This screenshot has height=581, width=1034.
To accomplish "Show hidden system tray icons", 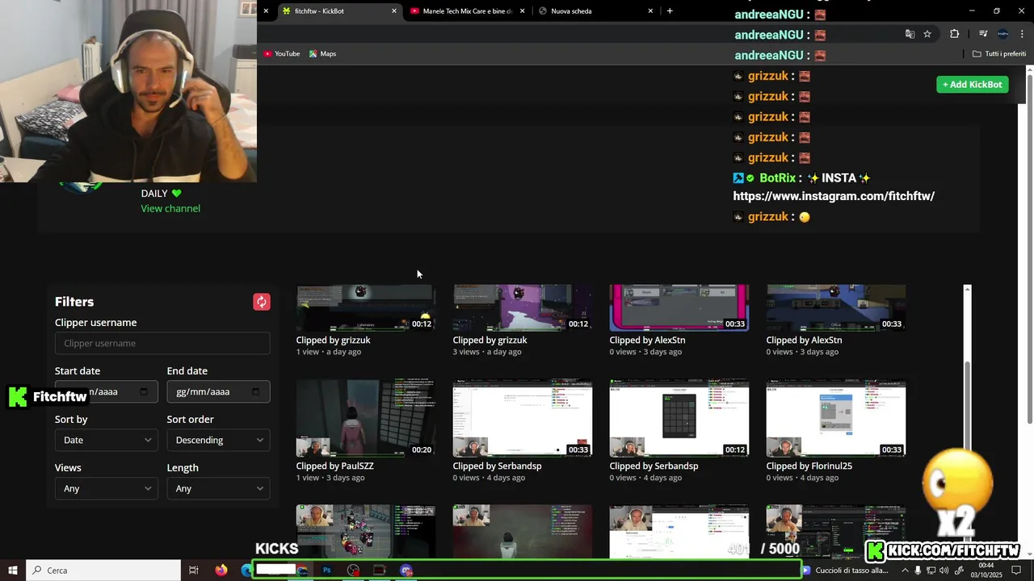I will click(905, 571).
